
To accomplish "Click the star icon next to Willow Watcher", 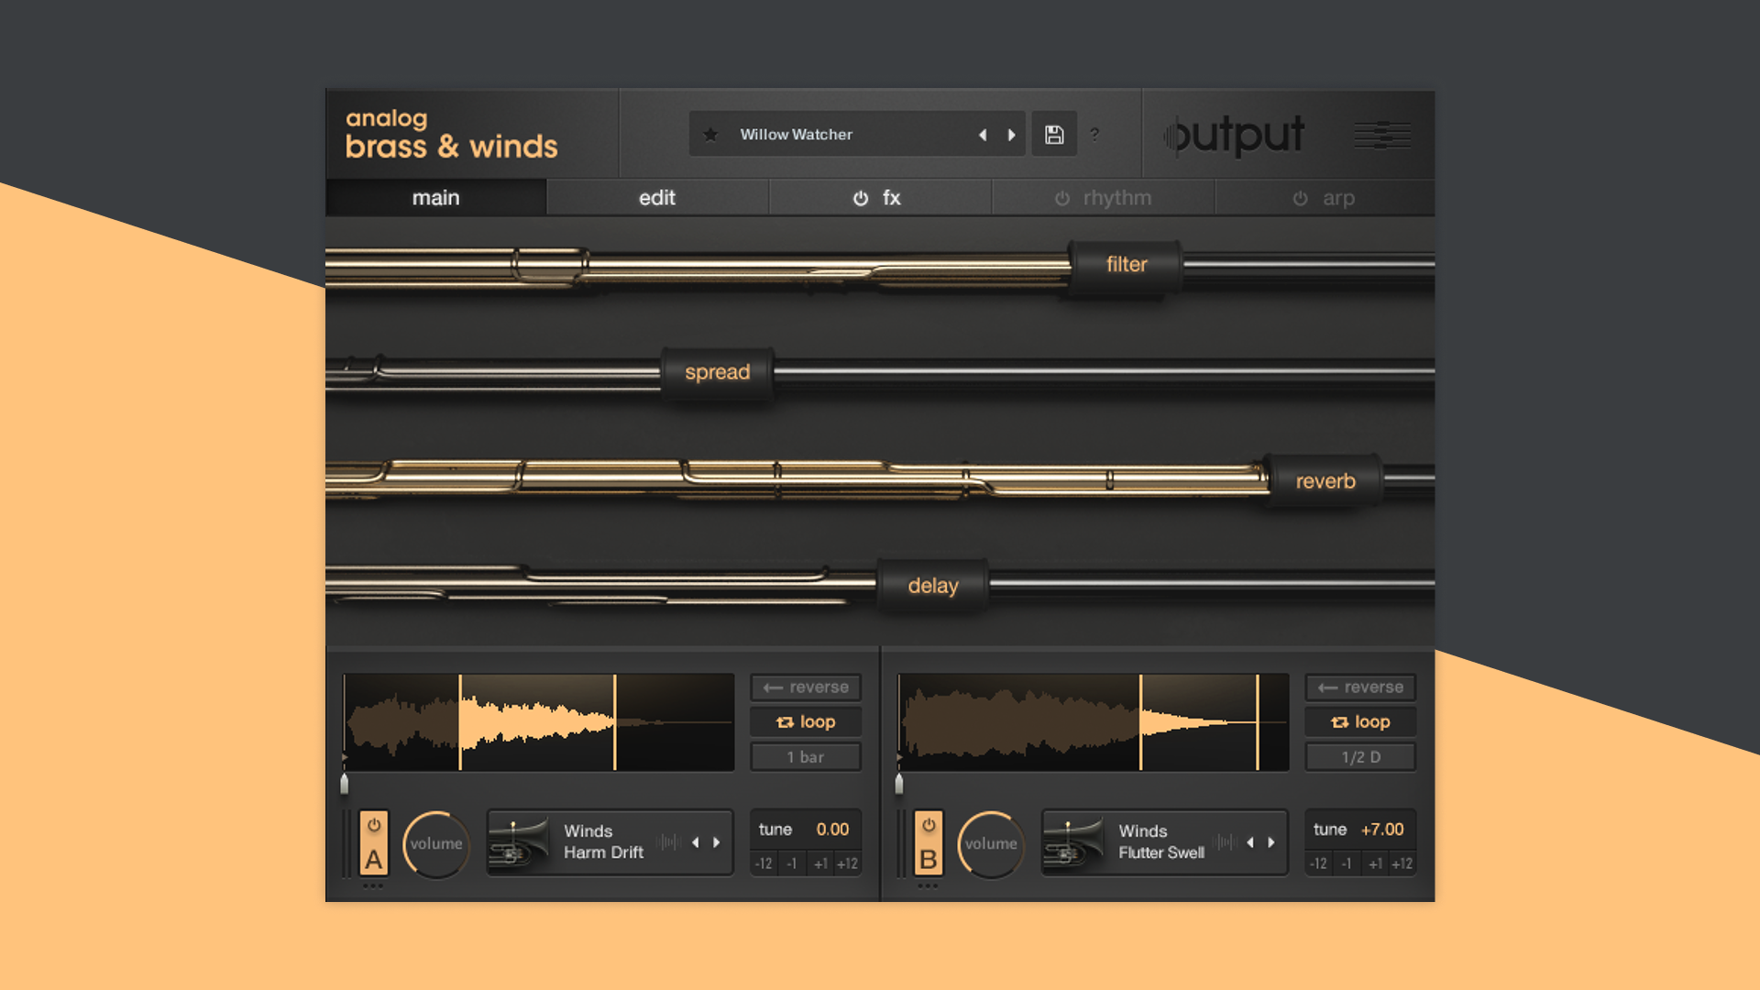I will [x=709, y=134].
